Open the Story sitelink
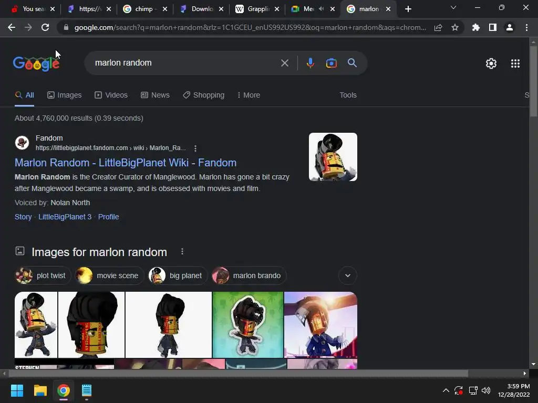Image resolution: width=538 pixels, height=403 pixels. pos(23,217)
